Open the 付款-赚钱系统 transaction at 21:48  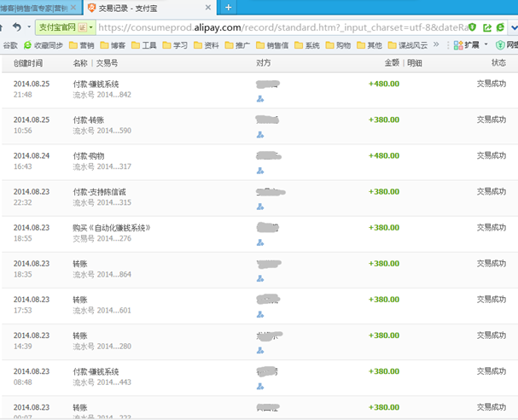96,84
